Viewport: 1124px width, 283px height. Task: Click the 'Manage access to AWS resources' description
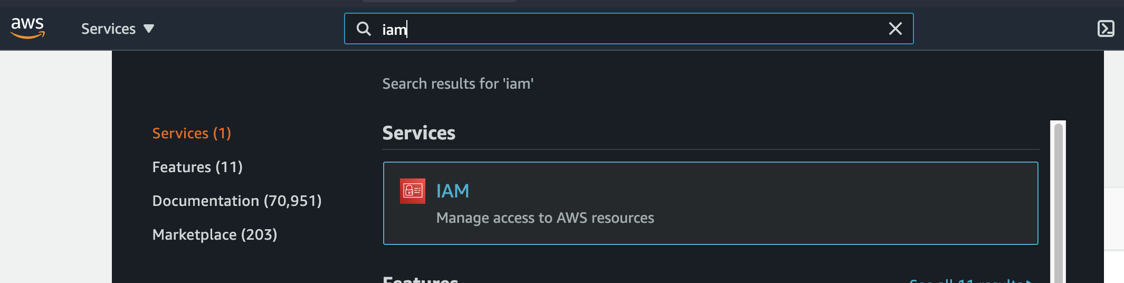click(x=545, y=218)
